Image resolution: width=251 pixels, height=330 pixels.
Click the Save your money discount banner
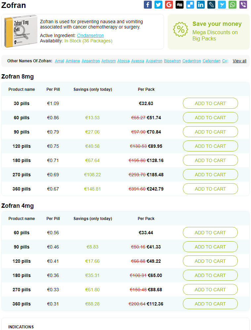209,31
